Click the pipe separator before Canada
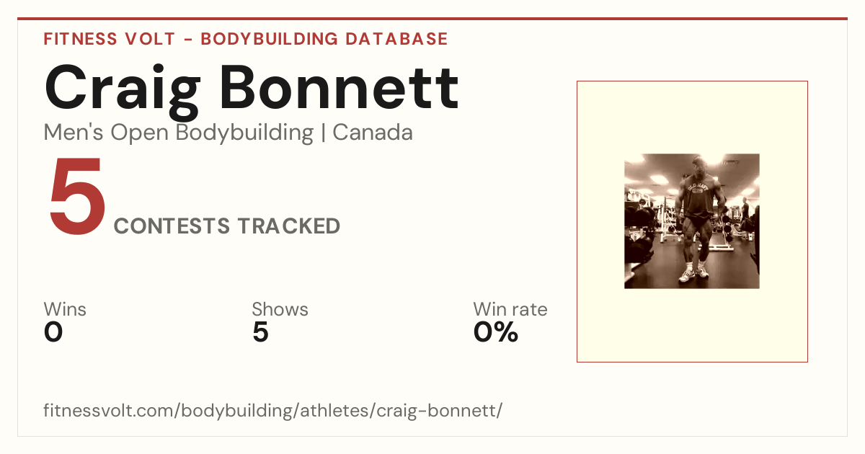This screenshot has width=865, height=454. pos(323,133)
